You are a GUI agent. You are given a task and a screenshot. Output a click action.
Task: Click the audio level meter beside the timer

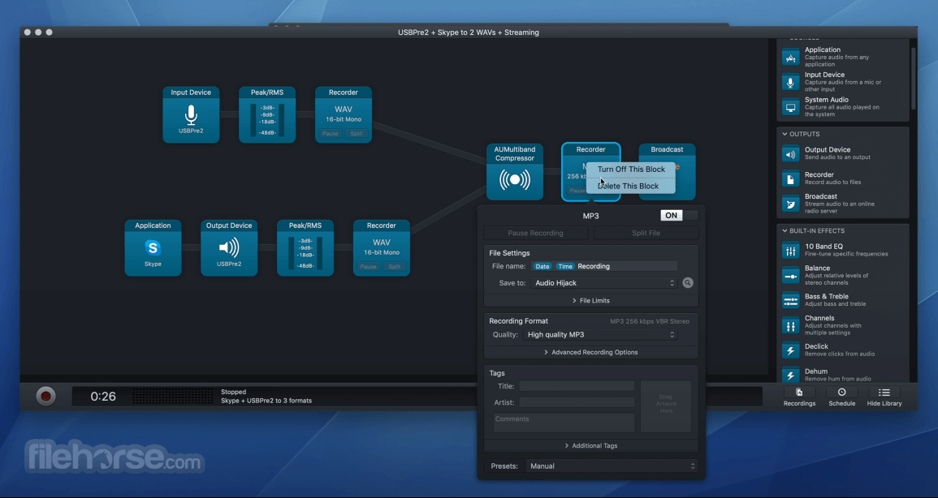pos(172,397)
